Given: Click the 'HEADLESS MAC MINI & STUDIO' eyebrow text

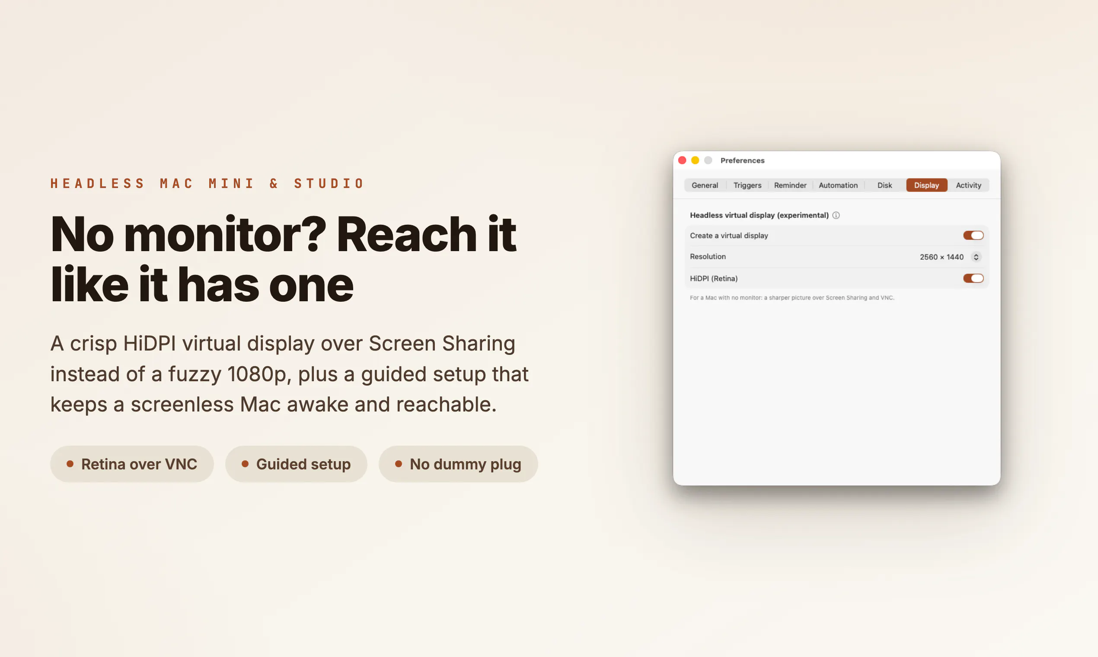Looking at the screenshot, I should pyautogui.click(x=207, y=183).
